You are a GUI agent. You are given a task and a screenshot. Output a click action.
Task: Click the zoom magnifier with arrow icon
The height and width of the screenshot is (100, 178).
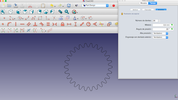coord(67,12)
